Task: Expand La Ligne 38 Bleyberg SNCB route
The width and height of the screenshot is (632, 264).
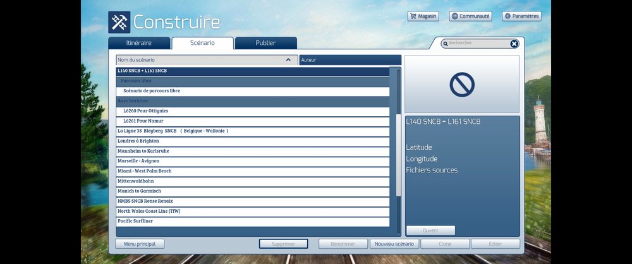Action: click(x=253, y=131)
